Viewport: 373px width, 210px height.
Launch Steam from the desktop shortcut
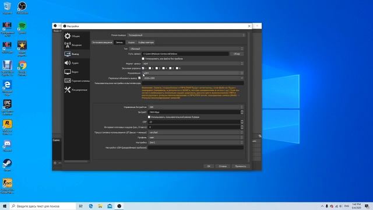(8, 165)
